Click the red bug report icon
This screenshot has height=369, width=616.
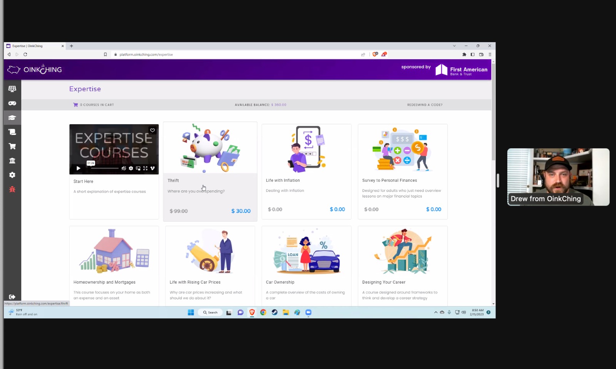[x=12, y=189]
